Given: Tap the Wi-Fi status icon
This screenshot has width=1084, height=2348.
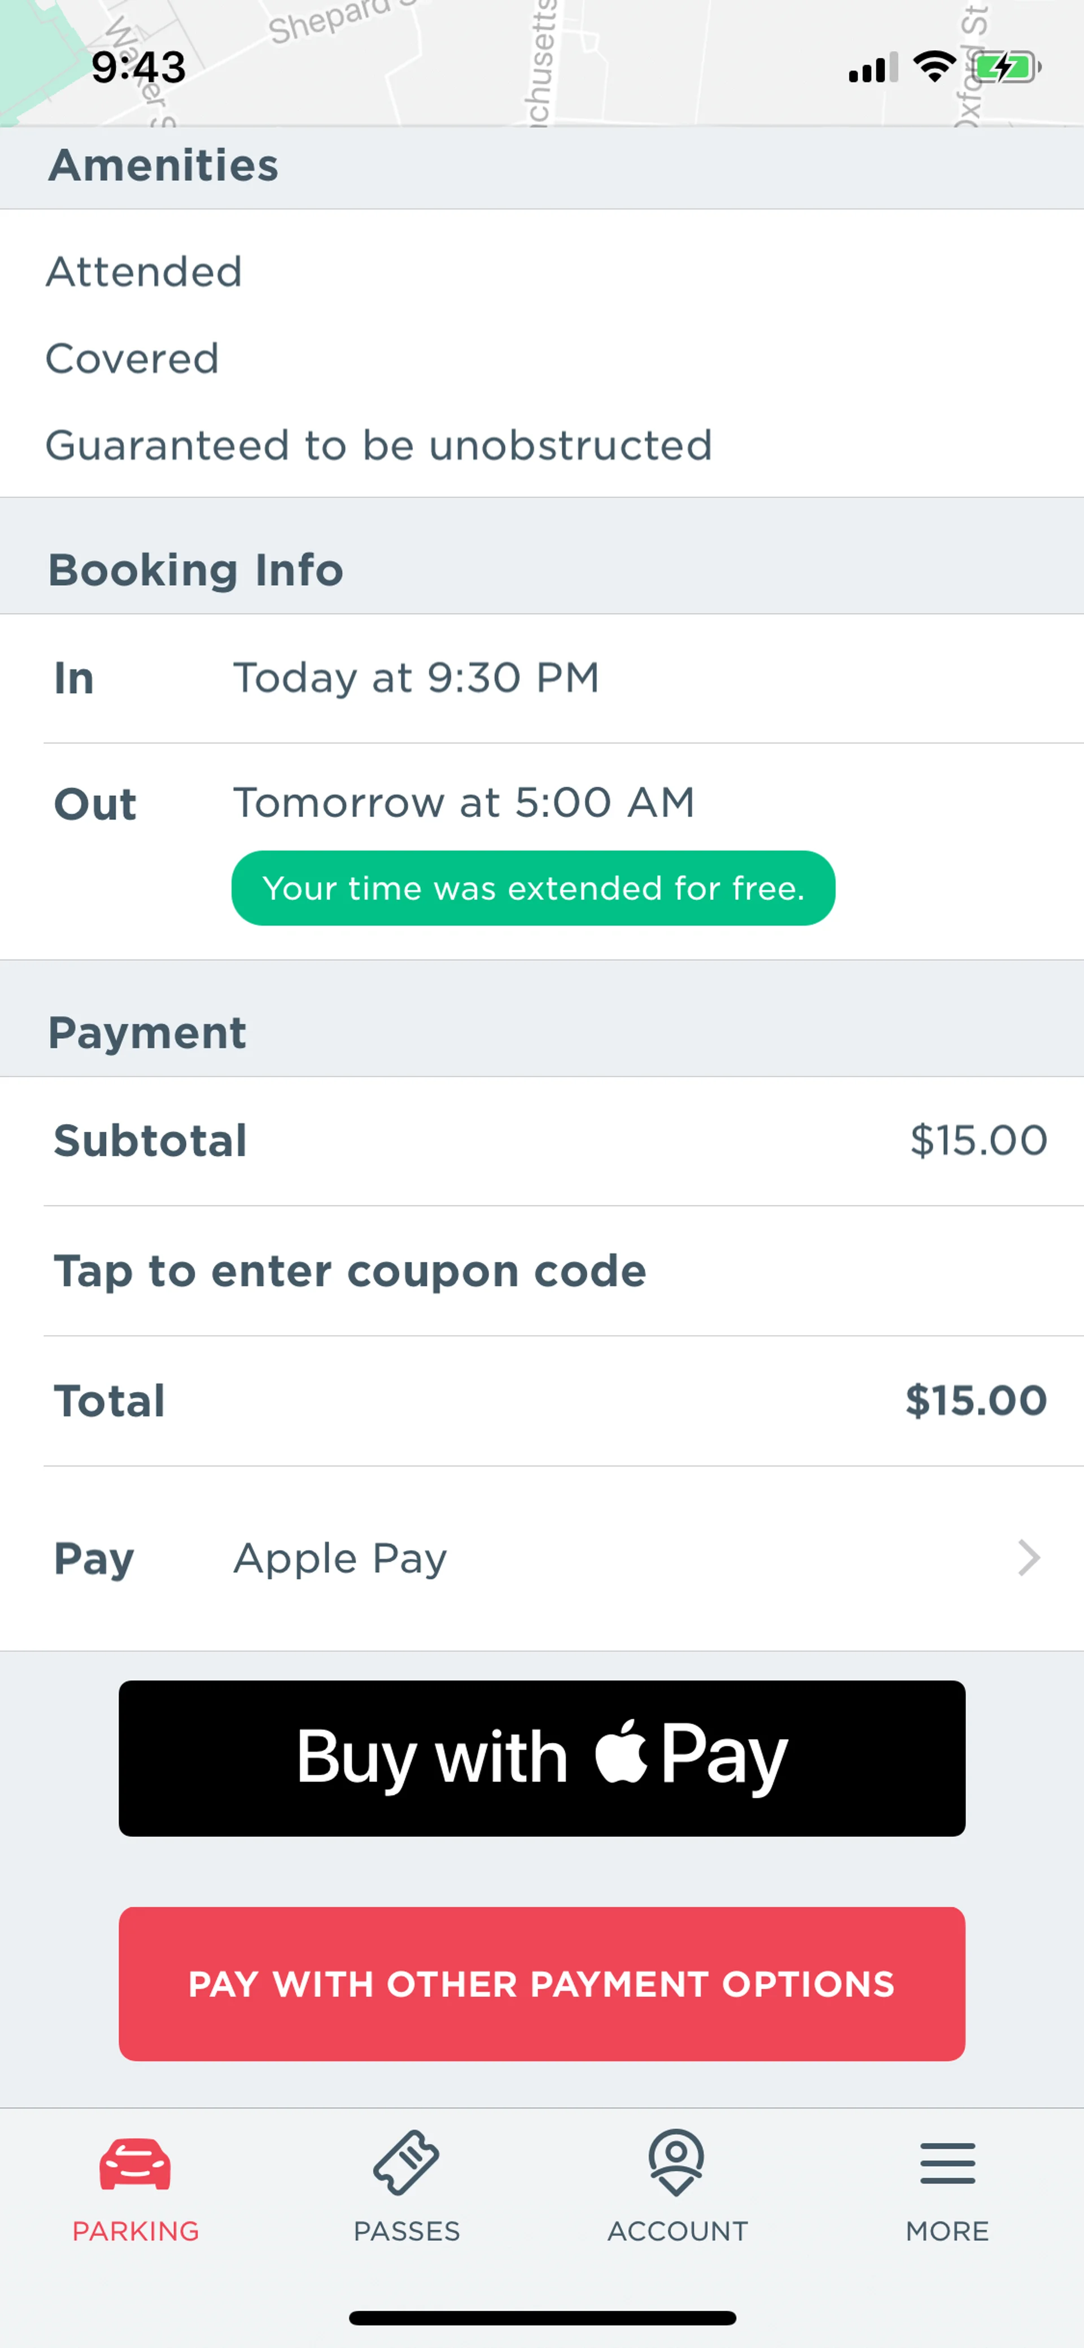Looking at the screenshot, I should coord(934,67).
